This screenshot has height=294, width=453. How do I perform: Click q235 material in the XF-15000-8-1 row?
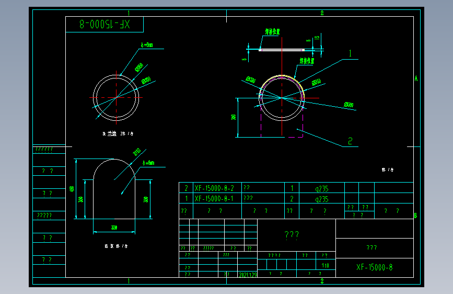tap(322, 199)
